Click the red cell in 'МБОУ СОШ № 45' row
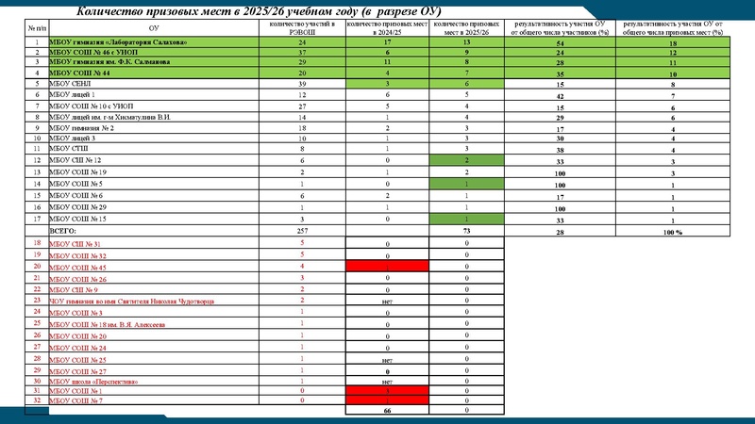This screenshot has height=424, width=755. pyautogui.click(x=387, y=268)
